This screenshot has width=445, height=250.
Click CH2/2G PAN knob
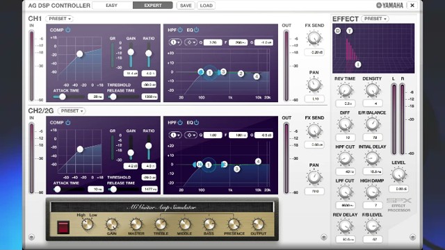pos(314,178)
